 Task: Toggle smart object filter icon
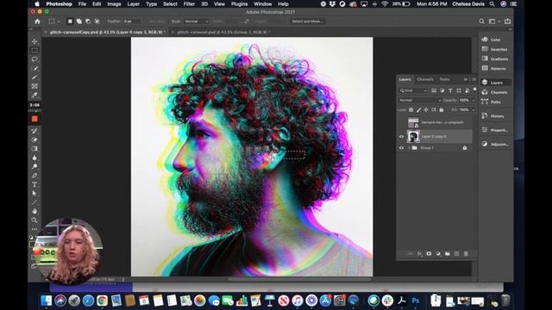(467, 90)
